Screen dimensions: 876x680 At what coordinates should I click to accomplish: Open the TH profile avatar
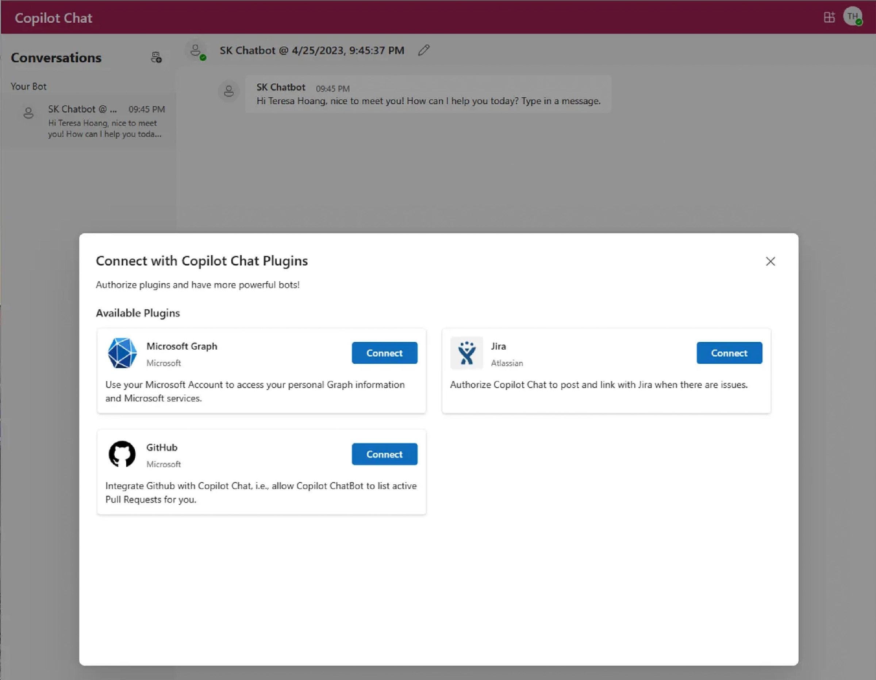click(853, 17)
